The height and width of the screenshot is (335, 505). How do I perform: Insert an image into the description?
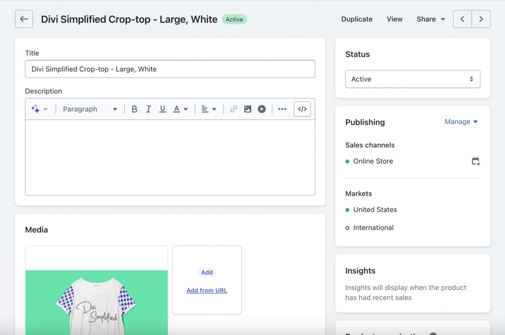[248, 109]
